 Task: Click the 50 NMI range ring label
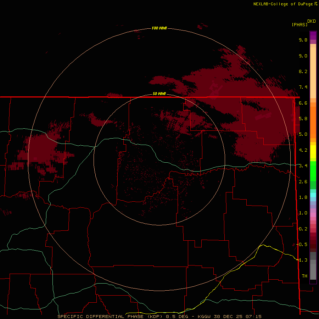pos(159,94)
